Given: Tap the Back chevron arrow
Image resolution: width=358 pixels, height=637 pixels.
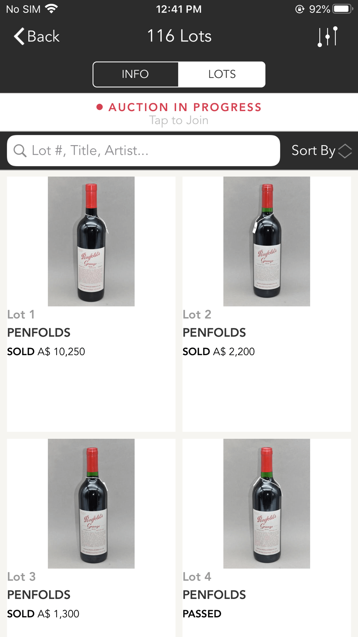Looking at the screenshot, I should [19, 36].
